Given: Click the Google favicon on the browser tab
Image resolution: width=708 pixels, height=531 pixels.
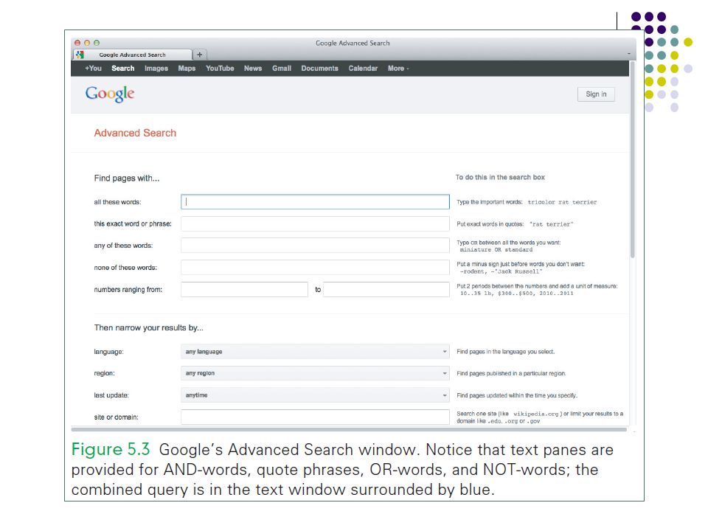Looking at the screenshot, I should [x=80, y=55].
